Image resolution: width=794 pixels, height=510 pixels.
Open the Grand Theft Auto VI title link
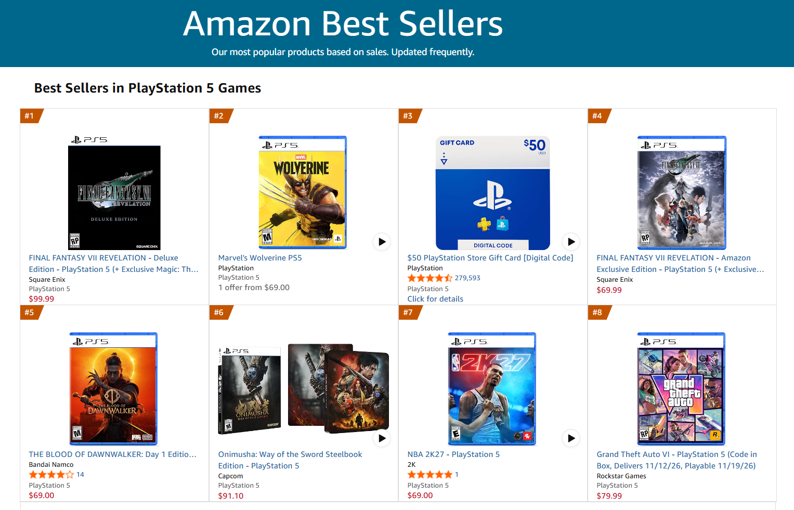point(676,460)
